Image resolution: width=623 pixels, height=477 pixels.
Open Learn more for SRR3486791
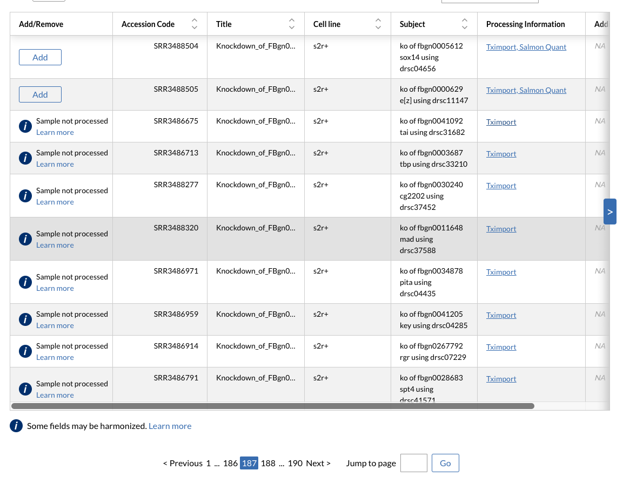coord(55,395)
